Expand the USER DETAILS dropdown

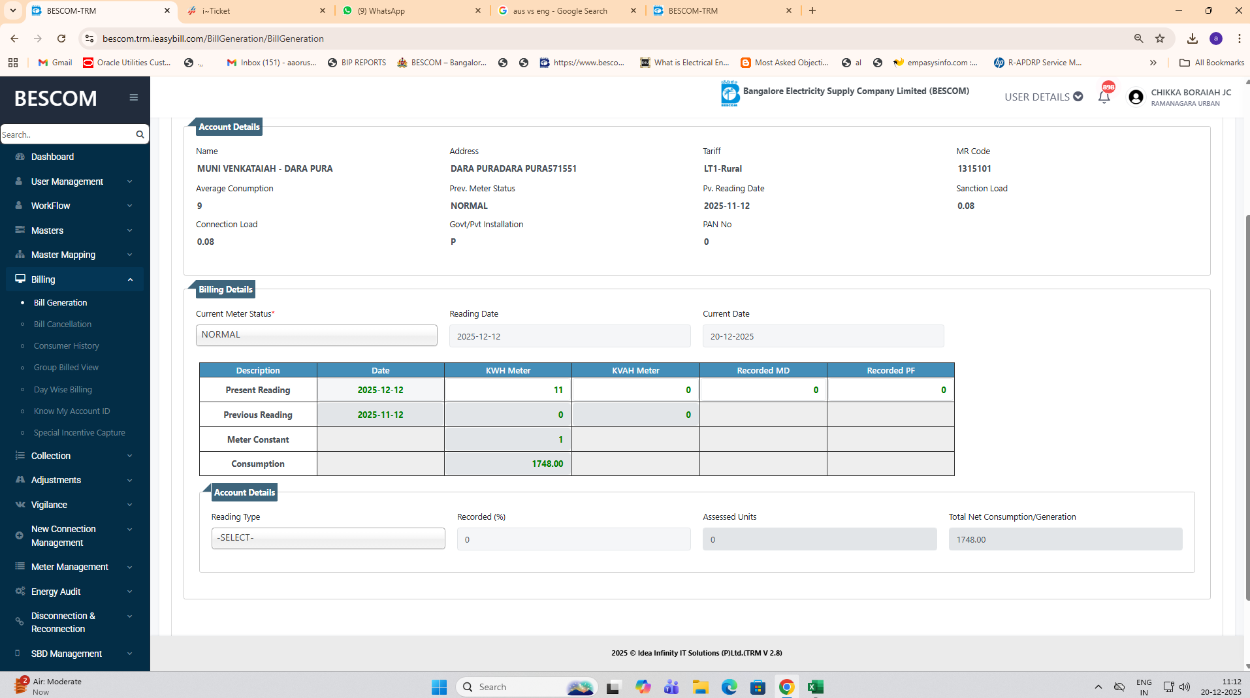pos(1043,97)
